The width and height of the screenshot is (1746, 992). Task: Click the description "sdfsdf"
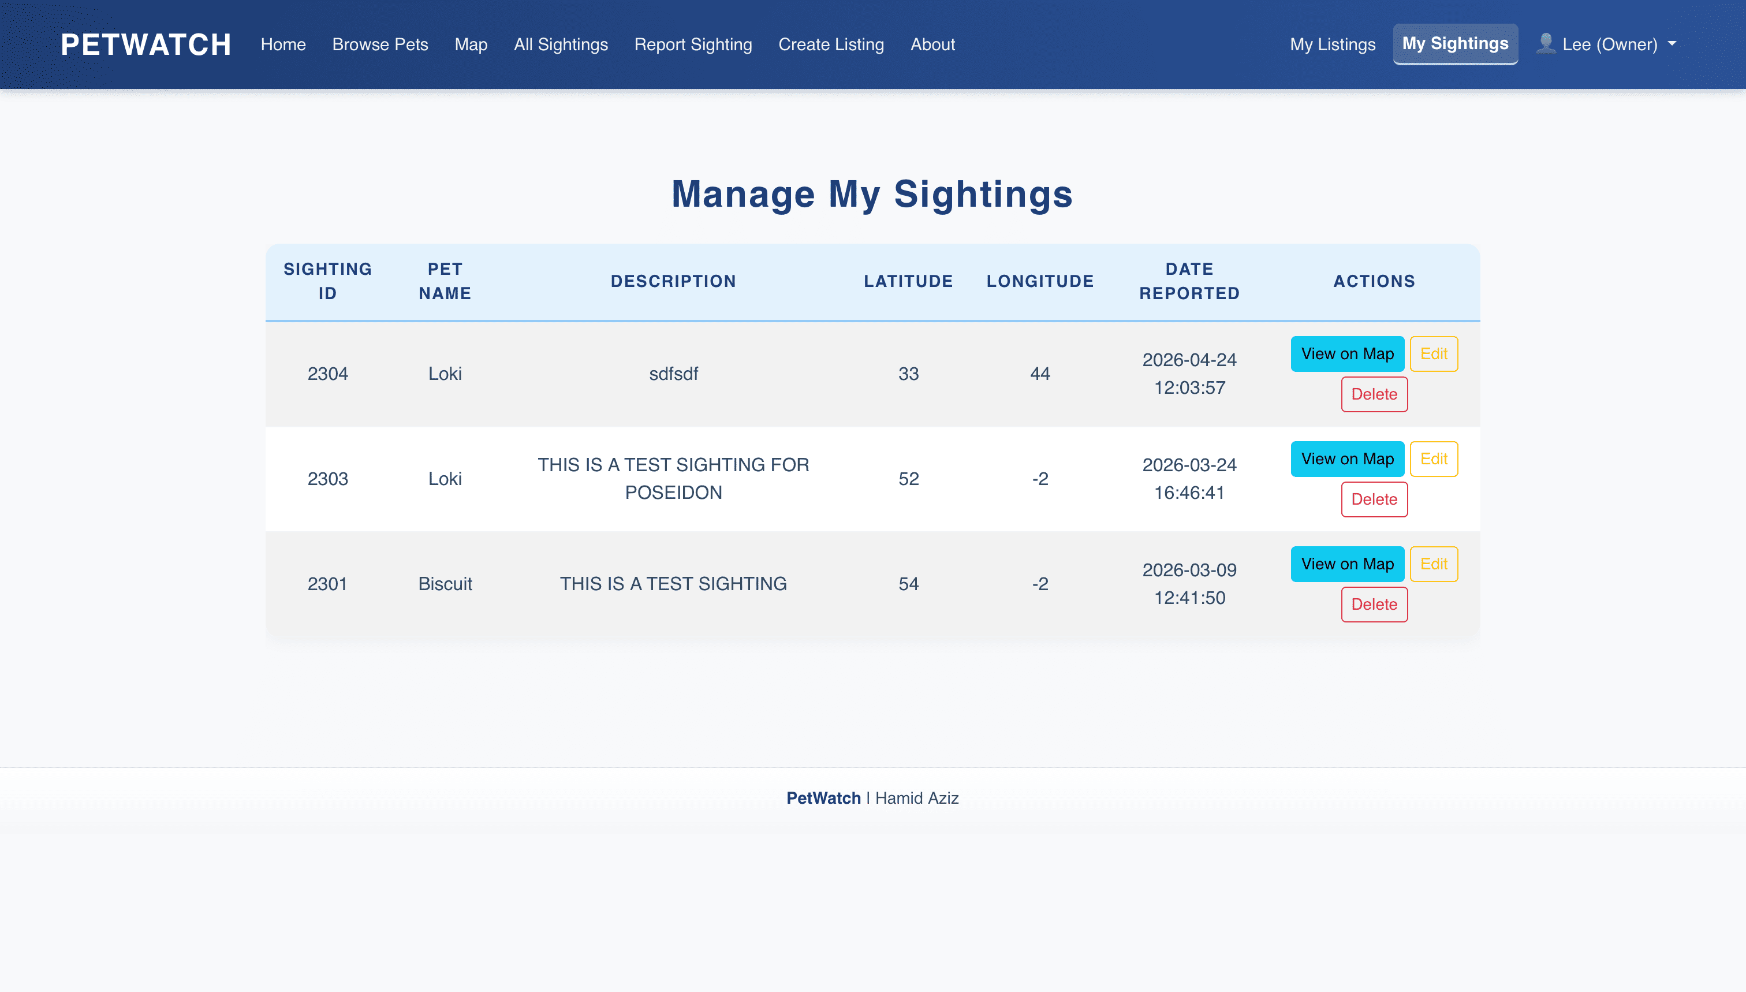pos(673,374)
